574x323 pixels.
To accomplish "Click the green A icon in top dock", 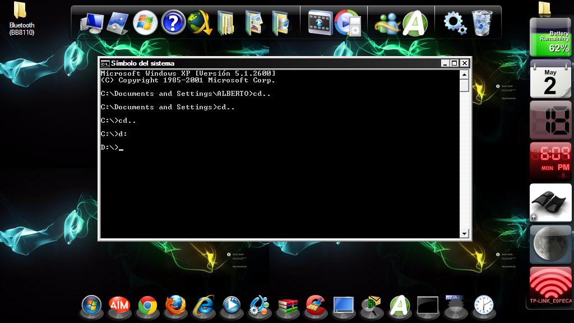I will pos(415,24).
